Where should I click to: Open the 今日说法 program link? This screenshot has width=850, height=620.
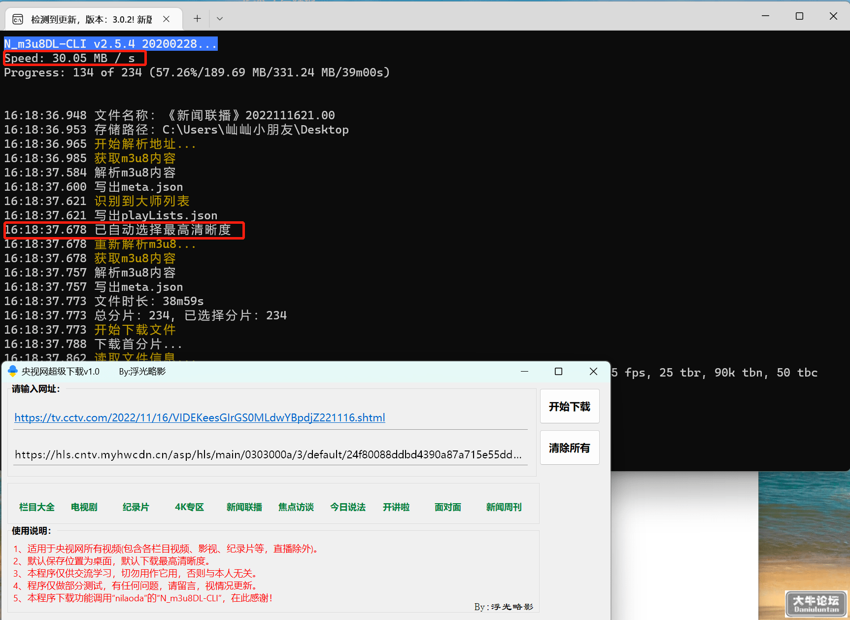pos(348,507)
